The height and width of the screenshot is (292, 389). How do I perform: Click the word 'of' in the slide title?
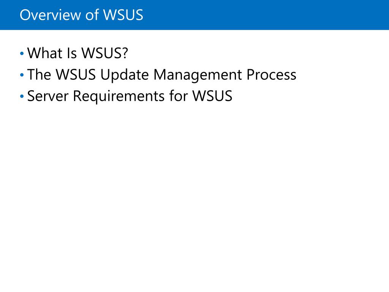[x=92, y=15]
